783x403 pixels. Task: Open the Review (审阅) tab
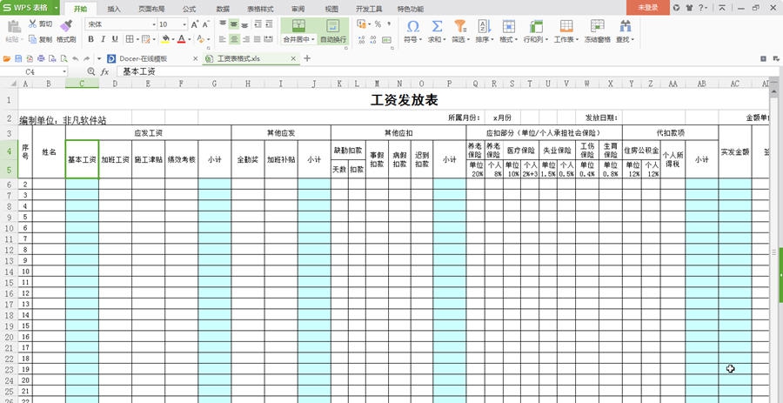(x=298, y=9)
